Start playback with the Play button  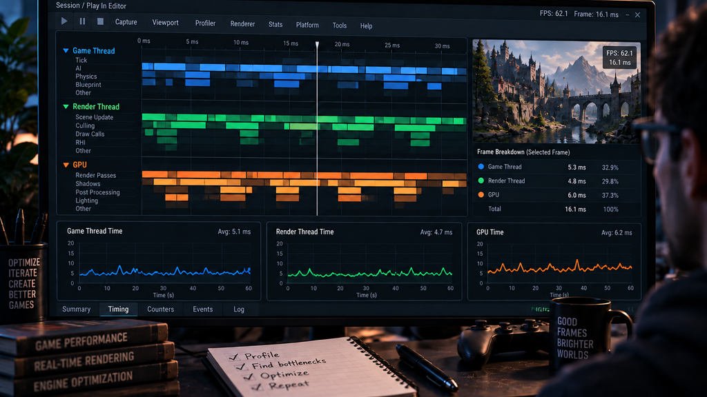(x=64, y=21)
